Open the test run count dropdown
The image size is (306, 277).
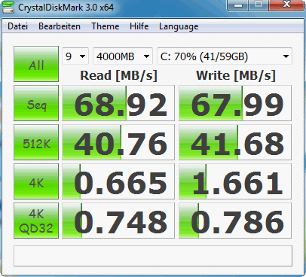(75, 56)
